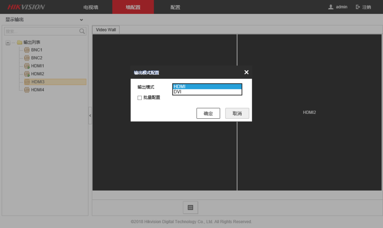
Task: Choose HDMI option in output mode list
Action: 207,86
